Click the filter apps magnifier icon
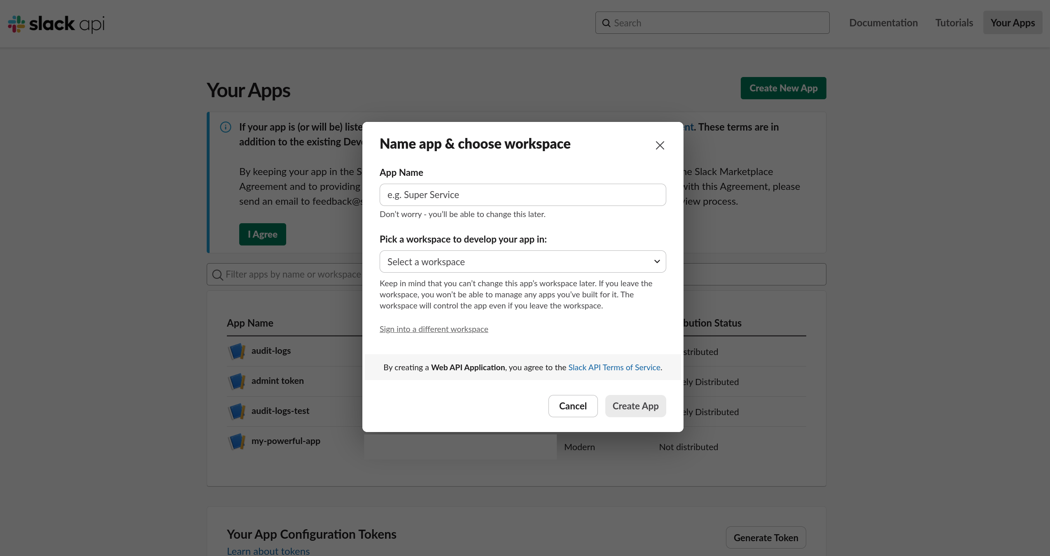 [x=217, y=275]
